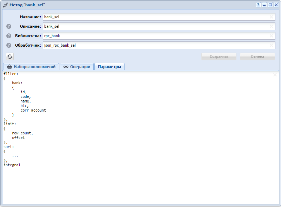Focus the Библиотека input with rpc_bank
Viewport: 281px width, 207px height.
coord(159,36)
